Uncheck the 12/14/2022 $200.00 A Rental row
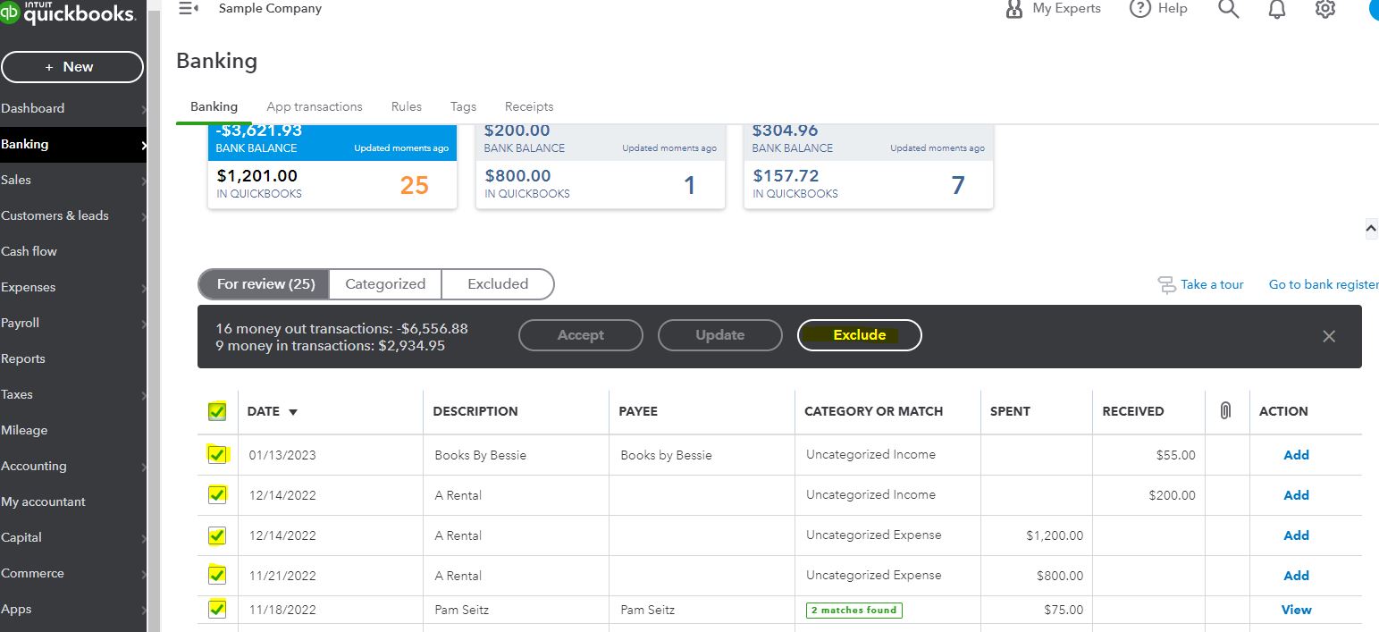Image resolution: width=1379 pixels, height=632 pixels. (217, 494)
